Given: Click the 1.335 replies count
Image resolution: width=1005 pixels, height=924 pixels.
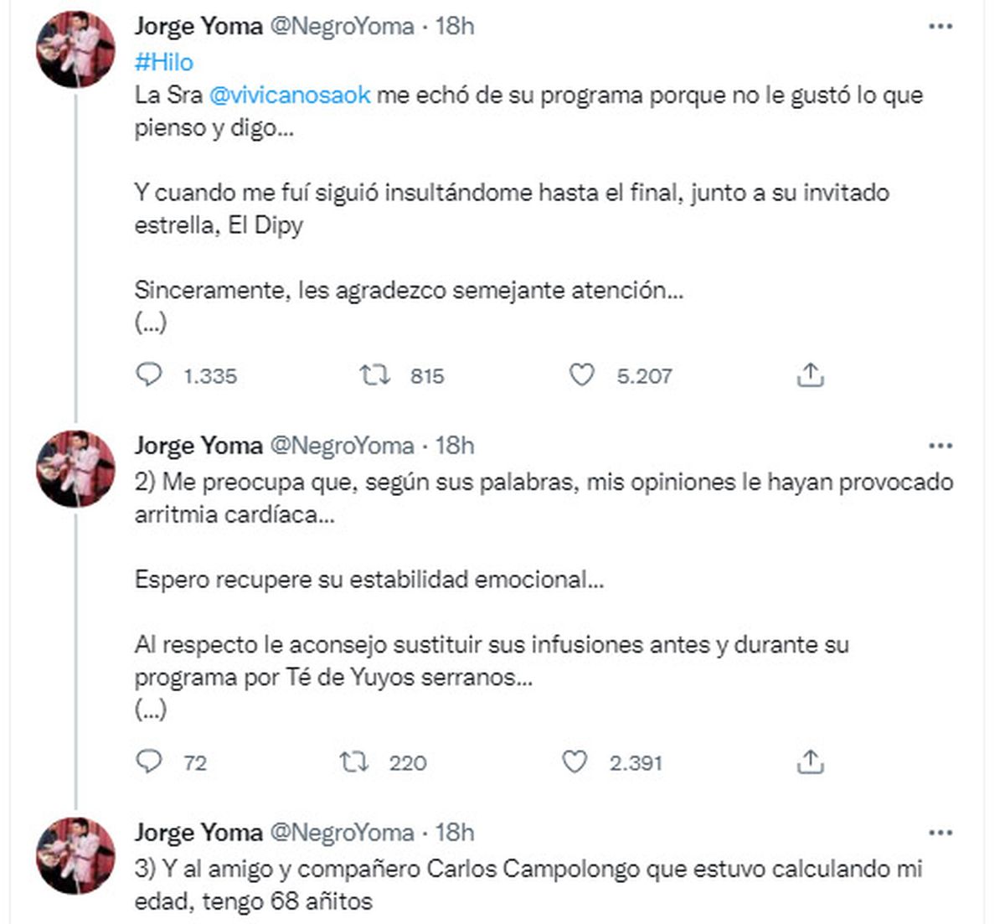Looking at the screenshot, I should click(x=208, y=376).
